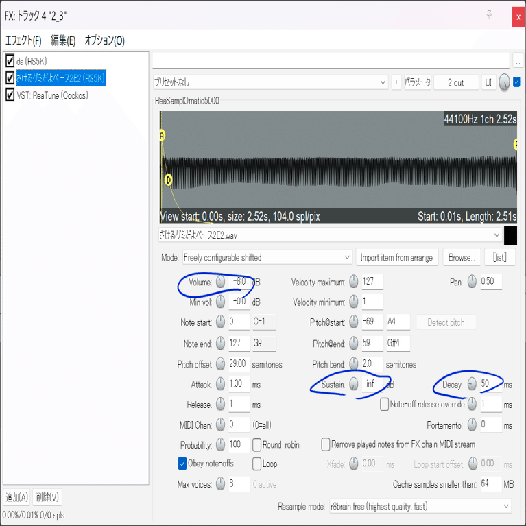Image resolution: width=526 pixels, height=526 pixels.
Task: Toggle the da (RS5K) effect checkbox
Action: 10,61
